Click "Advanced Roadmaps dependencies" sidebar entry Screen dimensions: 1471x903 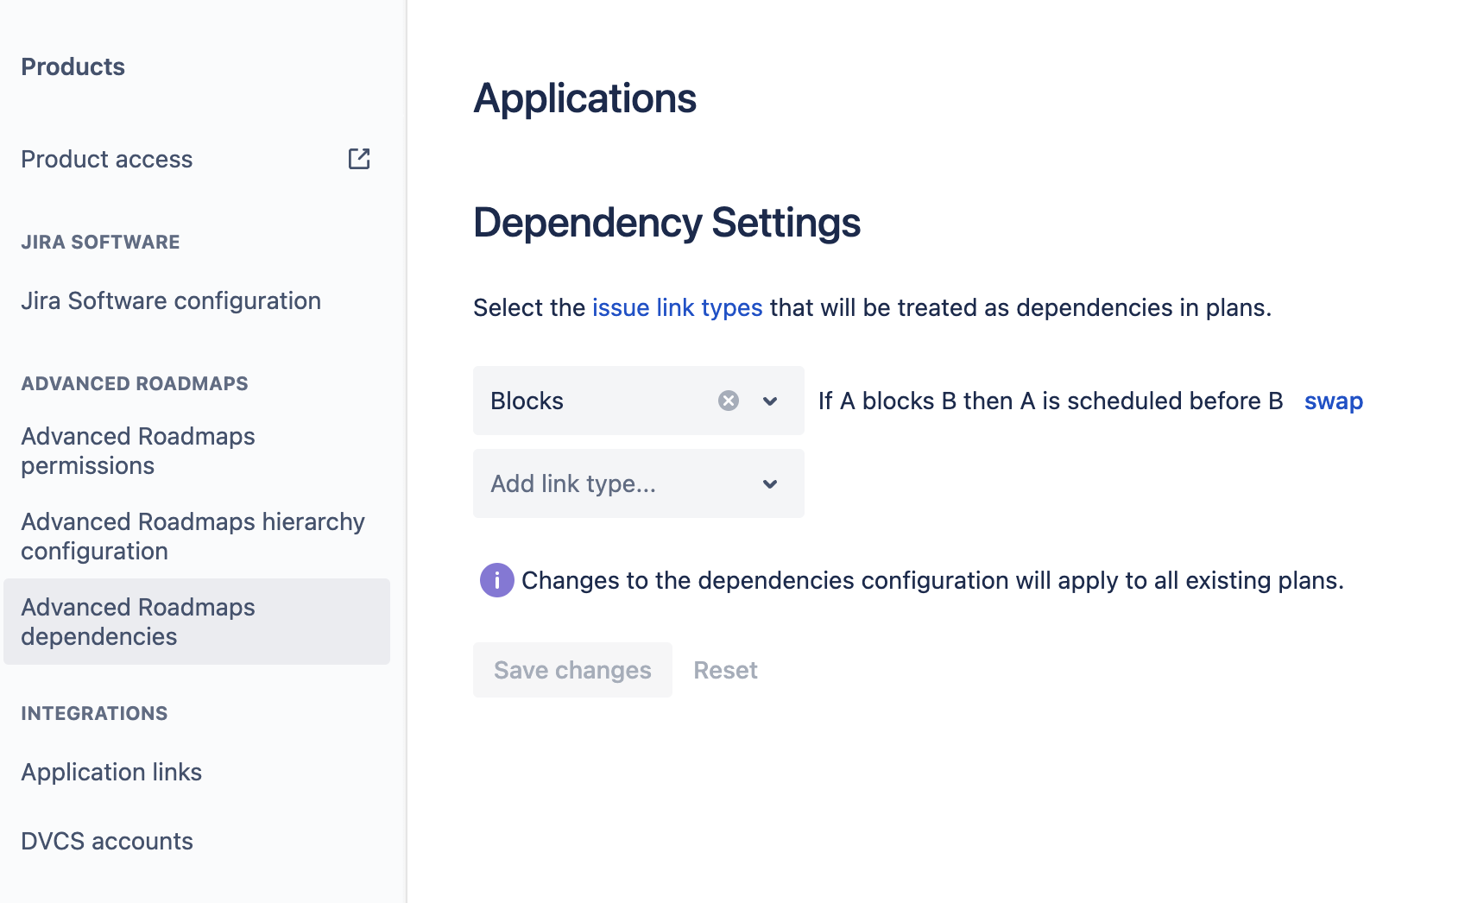tap(138, 622)
